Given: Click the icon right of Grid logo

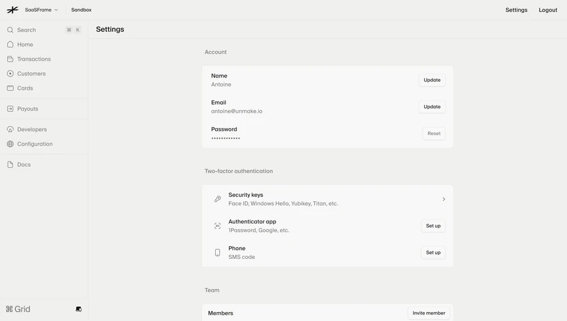Looking at the screenshot, I should coord(78,309).
